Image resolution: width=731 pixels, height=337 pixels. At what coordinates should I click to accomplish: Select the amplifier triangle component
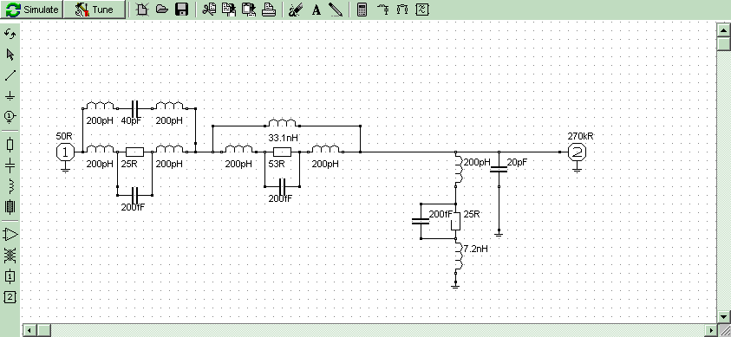pos(10,234)
